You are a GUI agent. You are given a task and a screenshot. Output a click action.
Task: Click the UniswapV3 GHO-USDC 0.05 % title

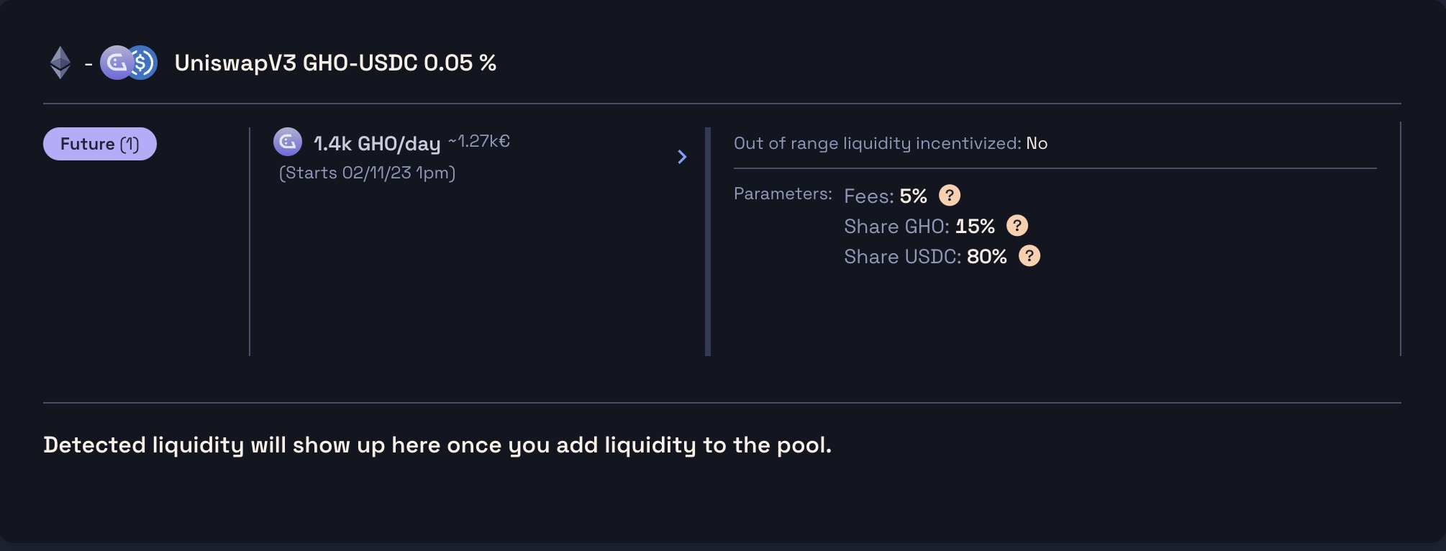pyautogui.click(x=335, y=63)
